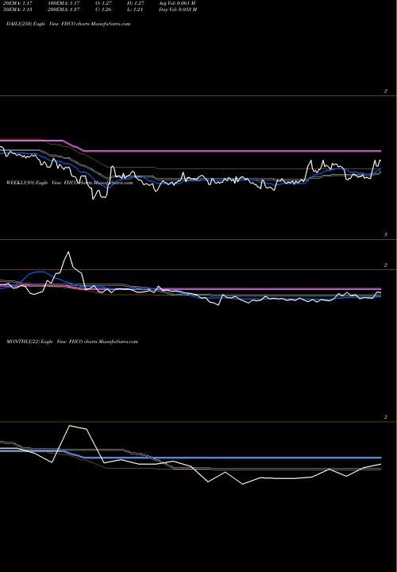
Task: Click the 50EMA: 1.18 value
Action: point(17,10)
